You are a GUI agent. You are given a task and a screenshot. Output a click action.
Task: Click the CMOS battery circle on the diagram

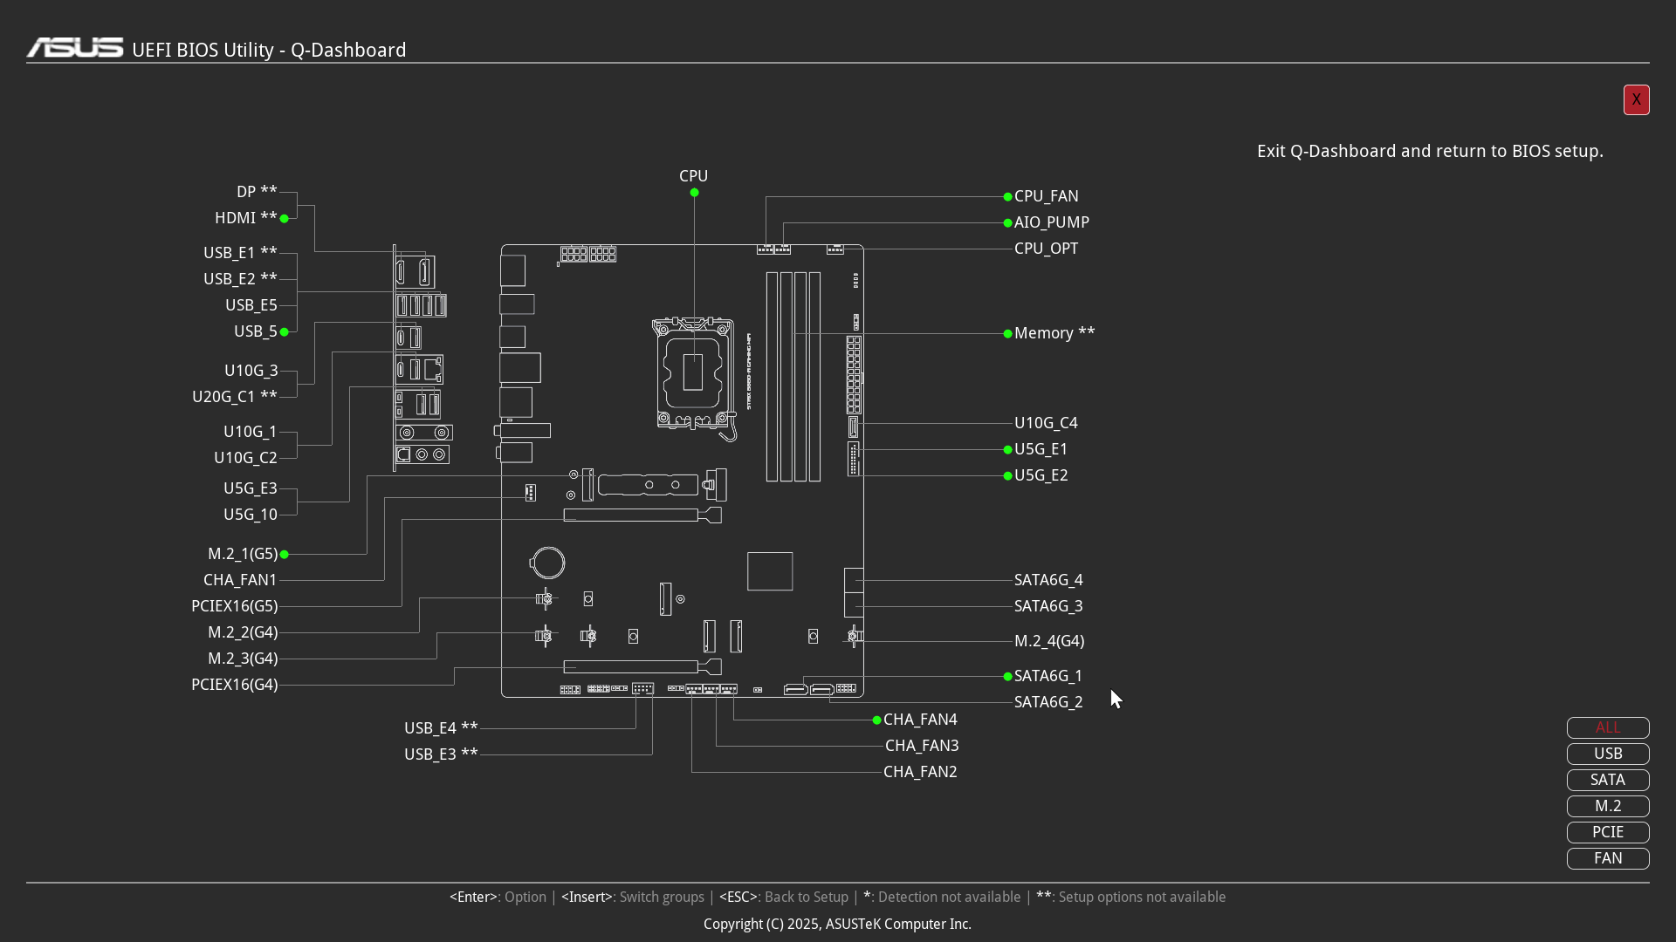click(x=548, y=563)
